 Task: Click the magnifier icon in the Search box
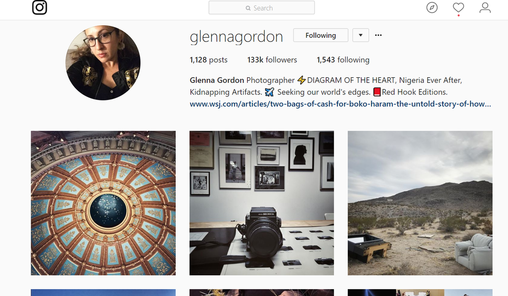tap(248, 8)
